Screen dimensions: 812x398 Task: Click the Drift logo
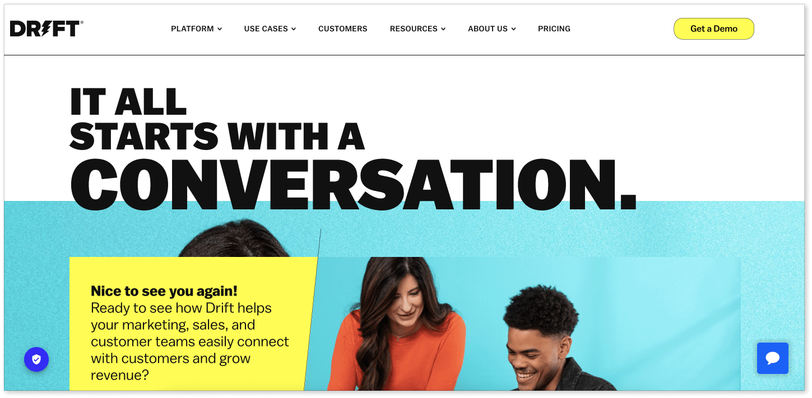coord(47,29)
